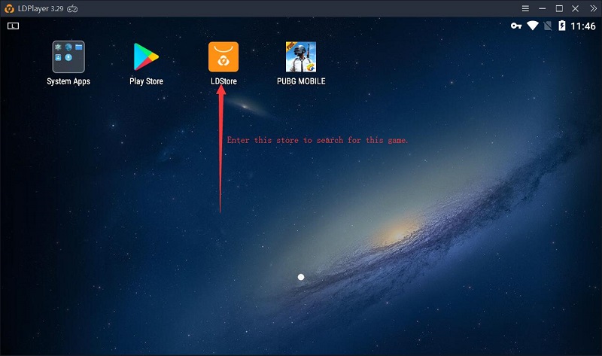This screenshot has width=602, height=356.
Task: Click the VPN key status icon
Action: [516, 26]
